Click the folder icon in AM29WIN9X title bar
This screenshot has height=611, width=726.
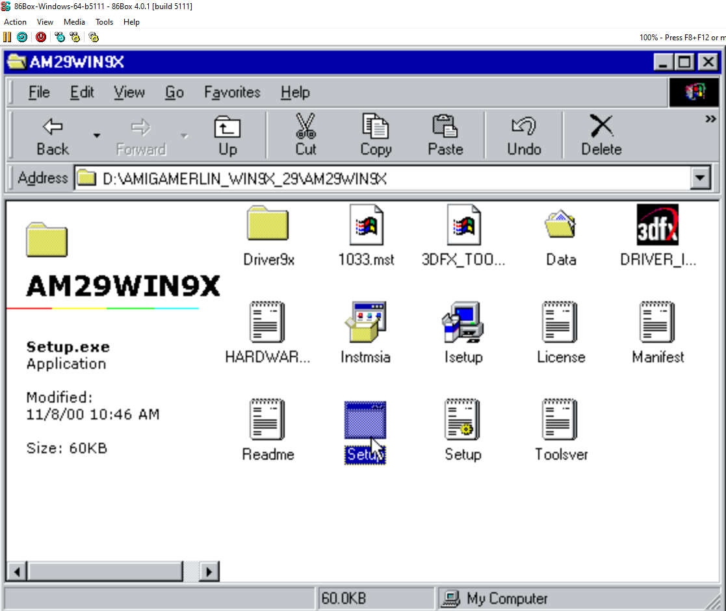click(x=16, y=62)
